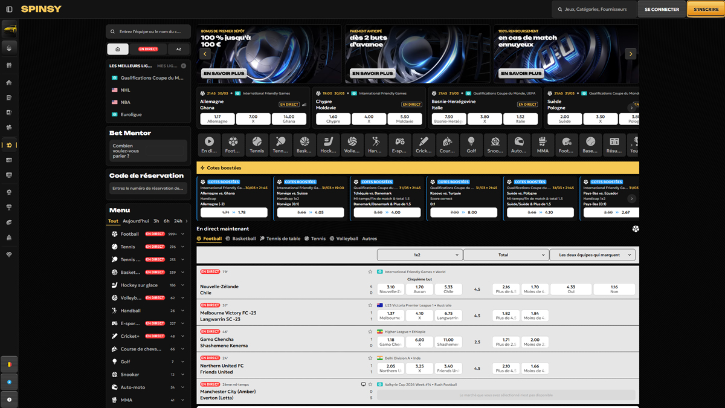This screenshot has height=408, width=725.
Task: Expand the Football category in the Menu list
Action: (182, 234)
